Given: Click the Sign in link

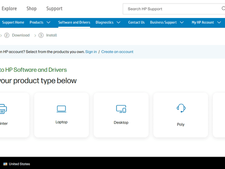Looking at the screenshot, I should click(91, 52).
